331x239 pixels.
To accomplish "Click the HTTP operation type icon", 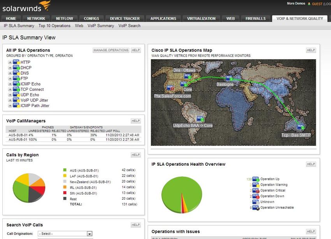I will tap(16, 62).
